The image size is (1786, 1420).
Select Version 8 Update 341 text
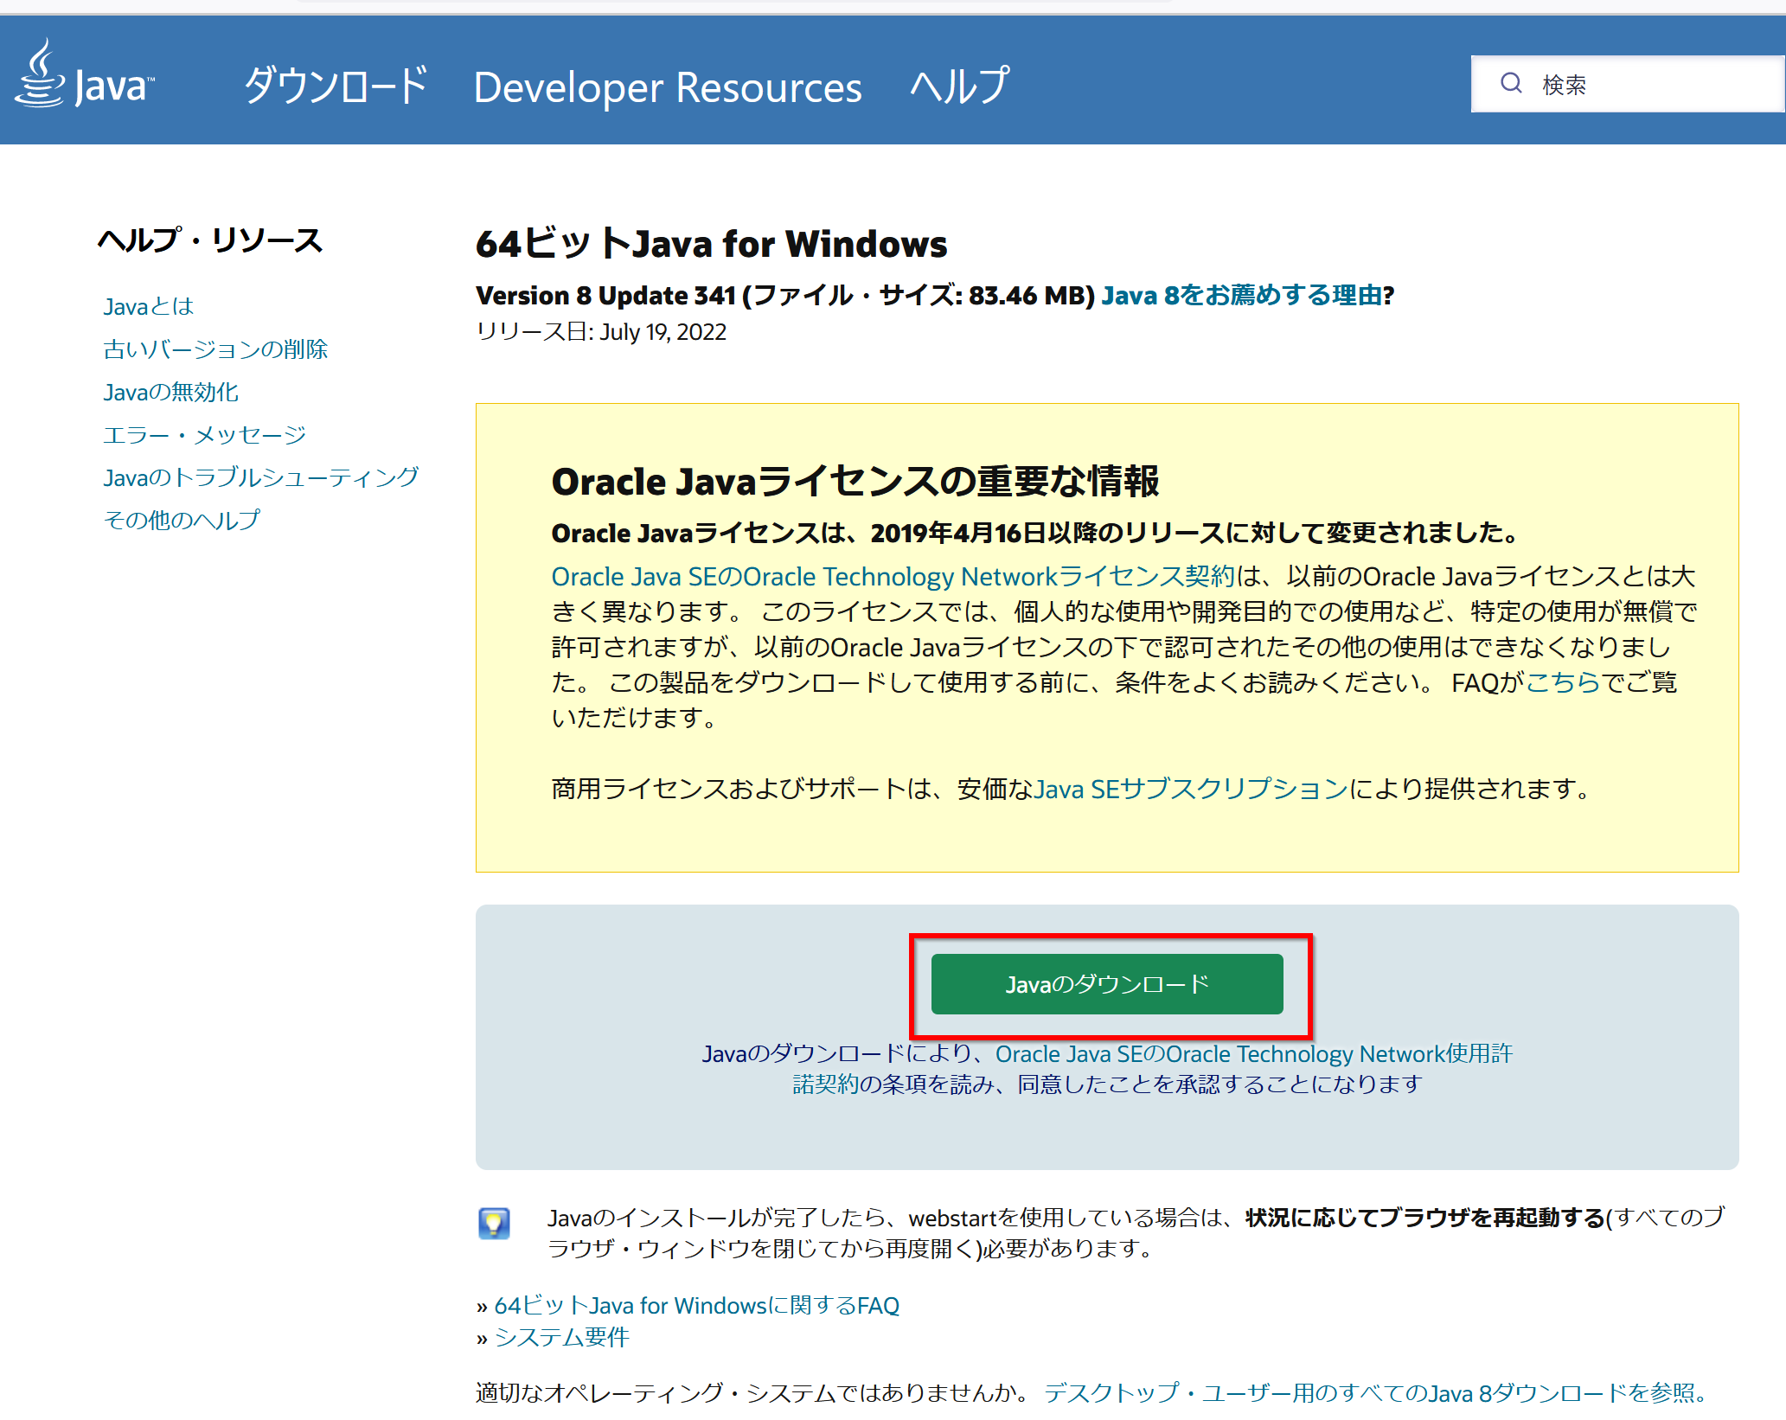click(605, 295)
